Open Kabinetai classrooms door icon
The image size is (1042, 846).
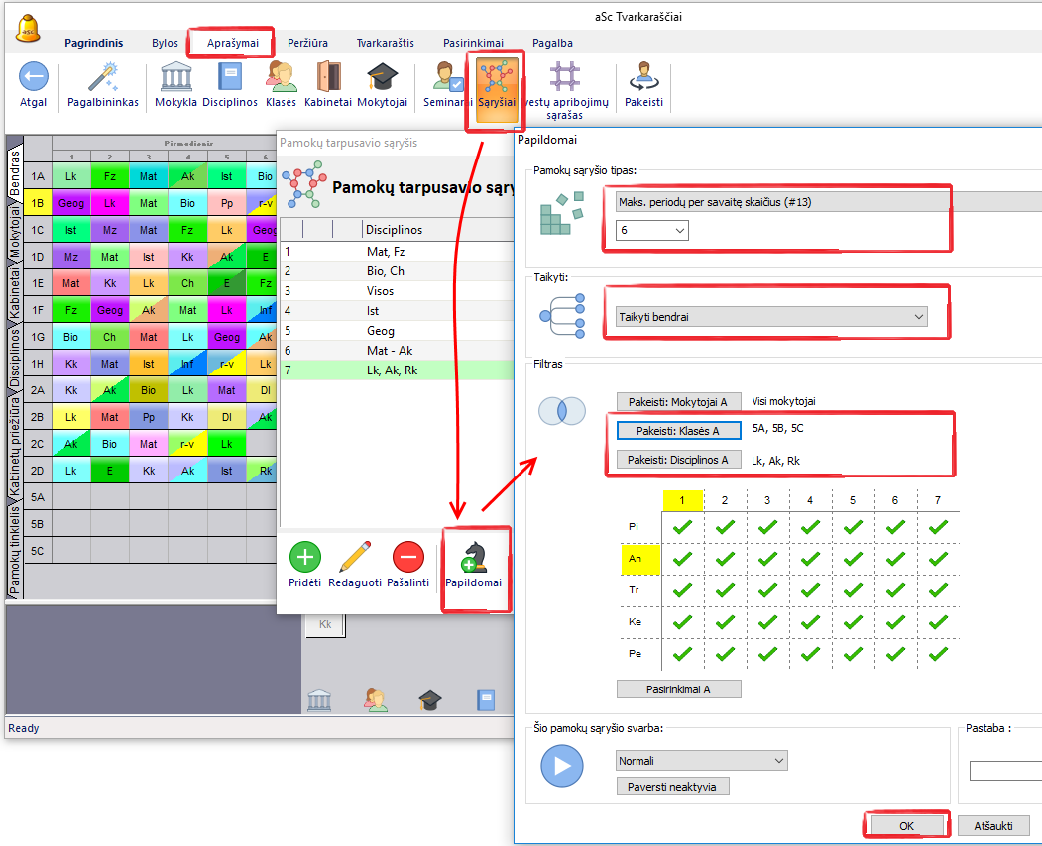point(329,77)
